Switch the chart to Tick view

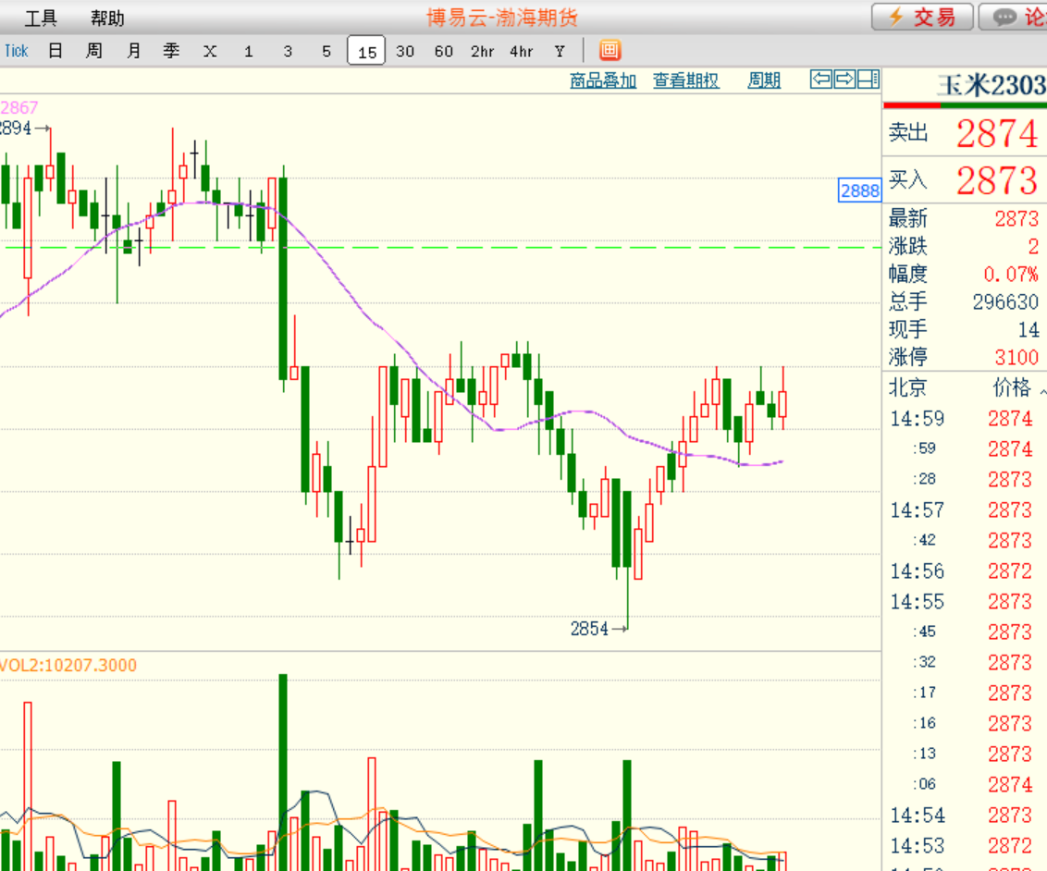(x=16, y=52)
